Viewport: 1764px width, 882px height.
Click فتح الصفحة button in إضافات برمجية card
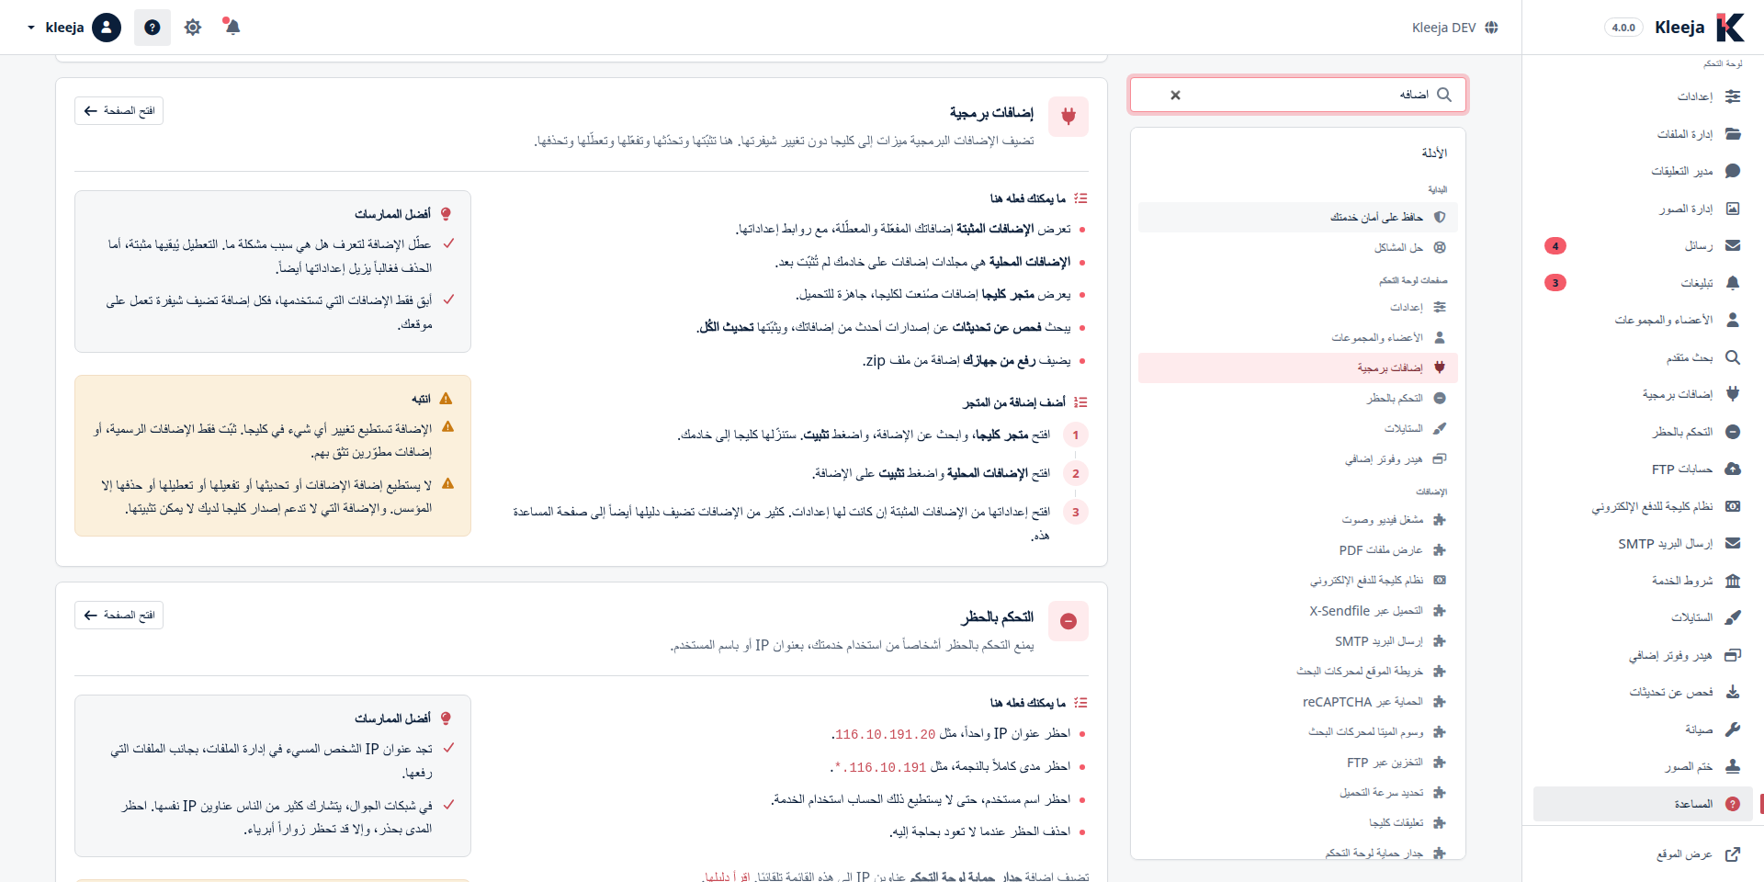coord(119,110)
